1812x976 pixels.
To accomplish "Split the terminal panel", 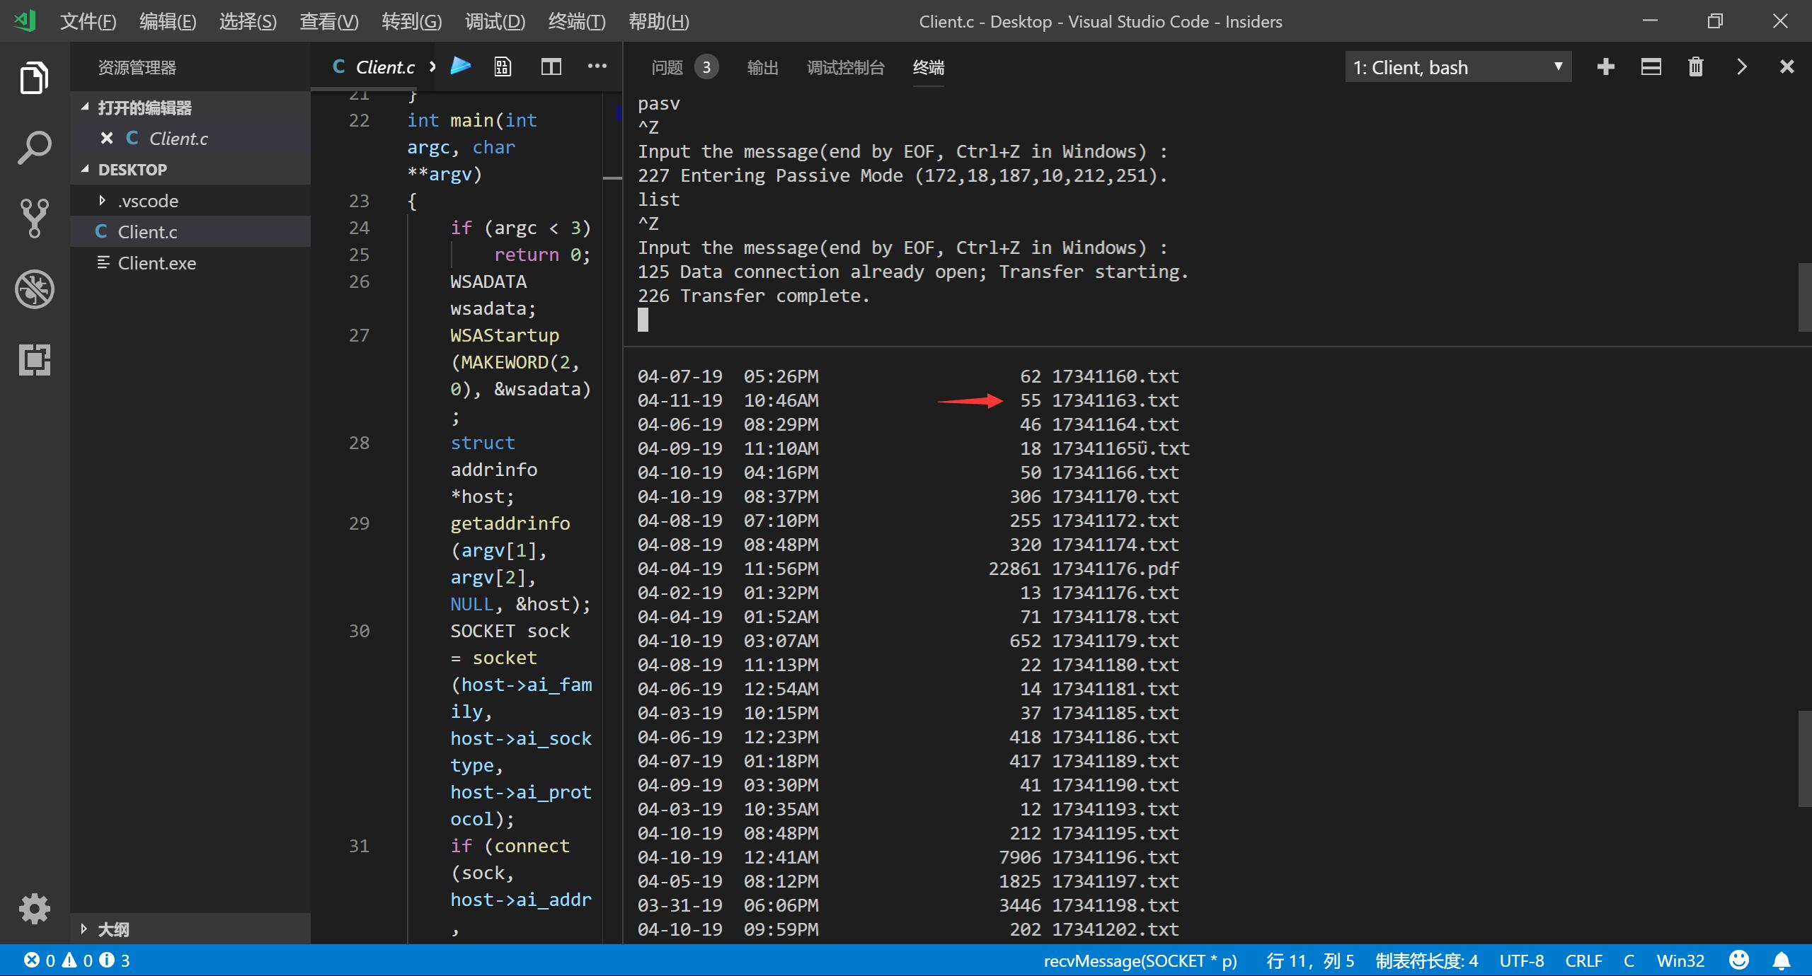I will coord(1651,67).
